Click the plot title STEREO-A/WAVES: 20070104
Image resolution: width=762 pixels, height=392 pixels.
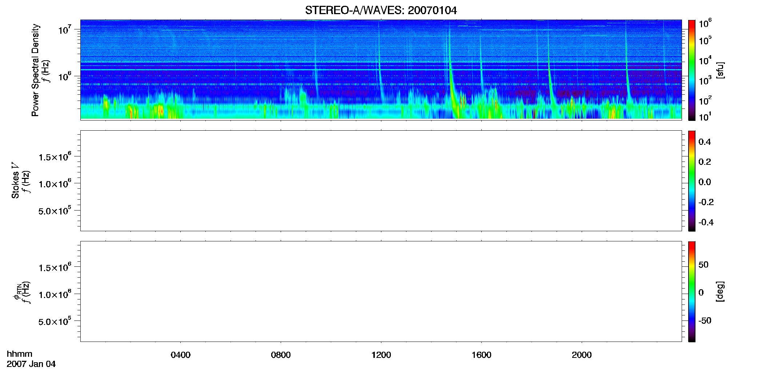pos(381,10)
